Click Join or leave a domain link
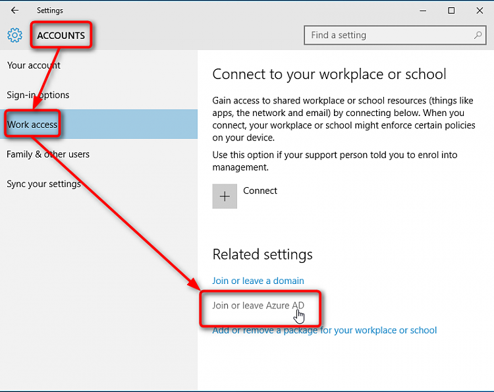This screenshot has width=494, height=392. click(258, 281)
